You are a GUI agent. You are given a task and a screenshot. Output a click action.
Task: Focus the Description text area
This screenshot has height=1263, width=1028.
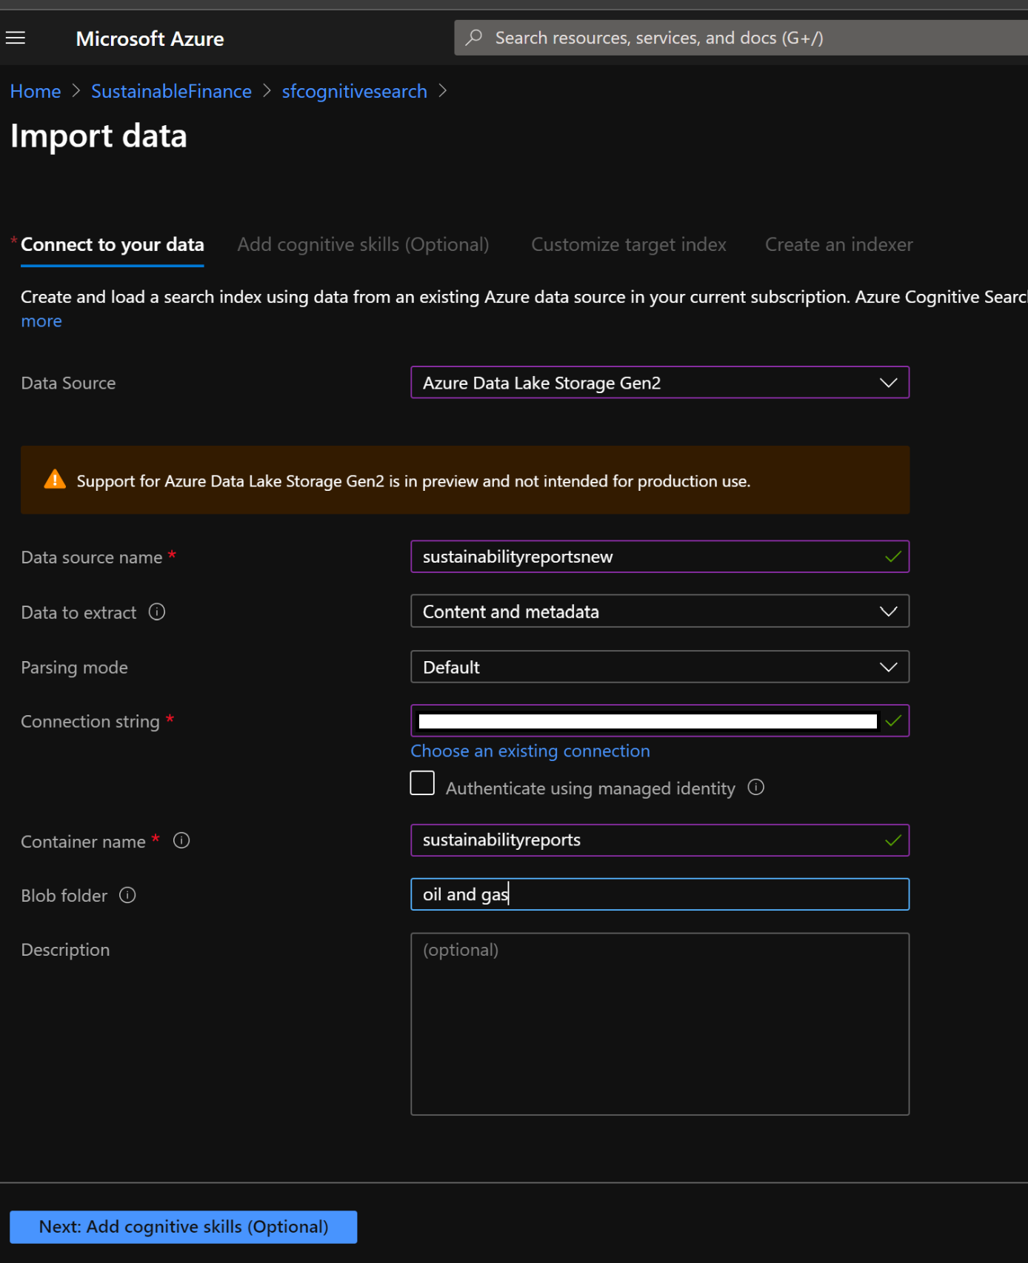[659, 1024]
